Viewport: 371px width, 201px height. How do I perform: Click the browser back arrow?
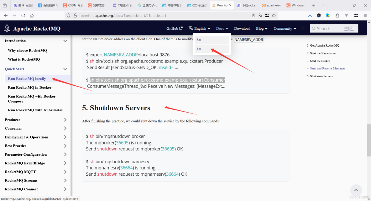(x=6, y=16)
